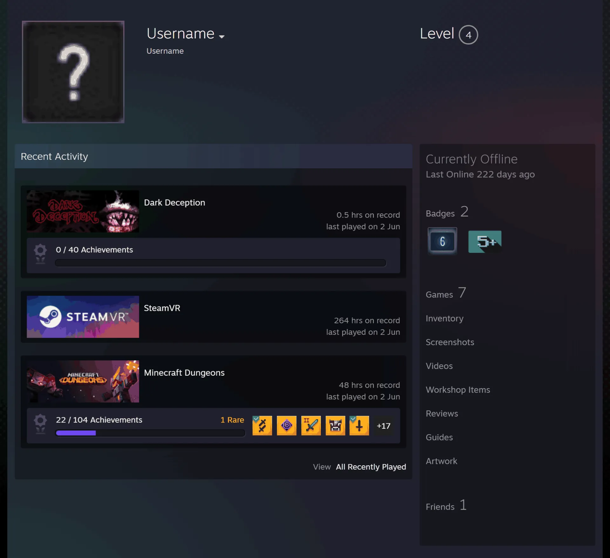This screenshot has height=558, width=610.
Task: Click the 5+ game collector badge
Action: click(485, 242)
